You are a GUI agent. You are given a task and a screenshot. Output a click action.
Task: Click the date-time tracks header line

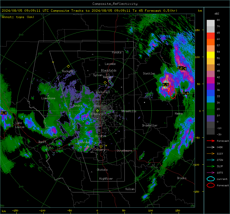[x=89, y=11]
